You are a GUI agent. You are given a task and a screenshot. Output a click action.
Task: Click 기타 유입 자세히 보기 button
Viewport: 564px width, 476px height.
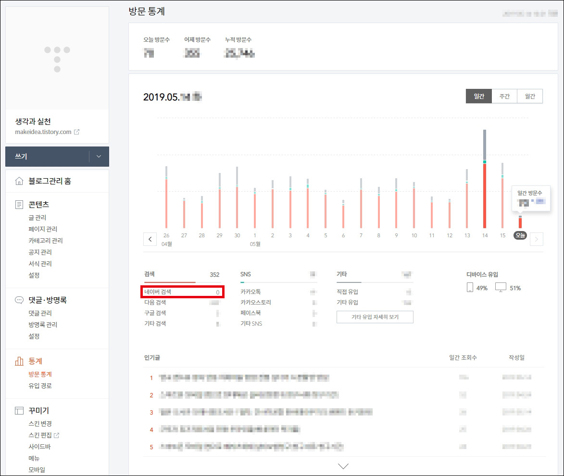pyautogui.click(x=375, y=317)
